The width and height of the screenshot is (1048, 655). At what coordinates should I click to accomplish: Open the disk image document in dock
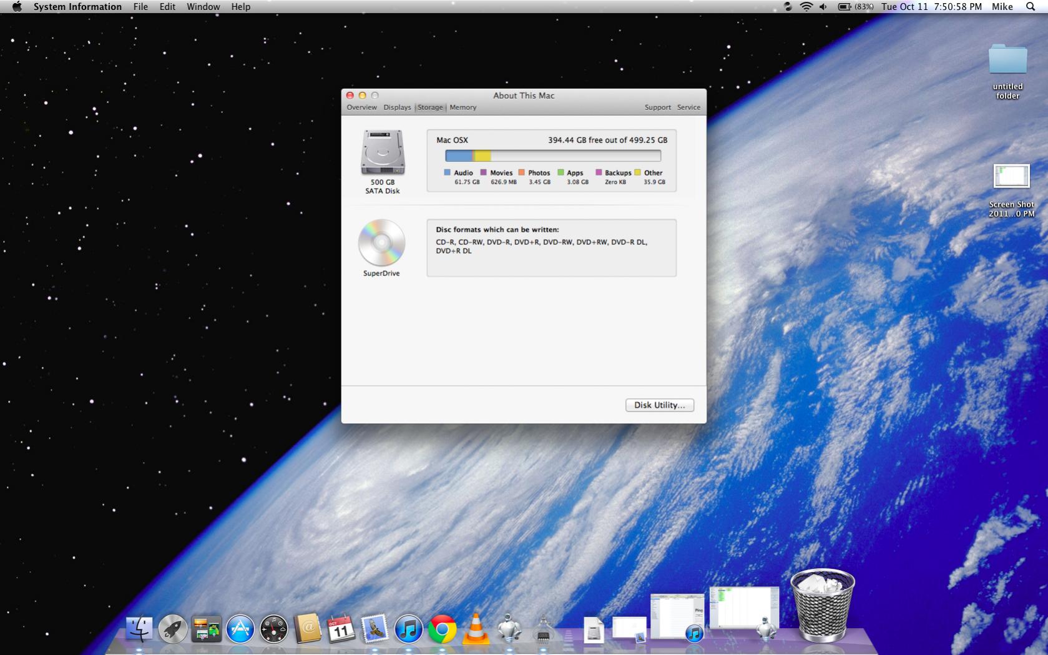pos(594,630)
